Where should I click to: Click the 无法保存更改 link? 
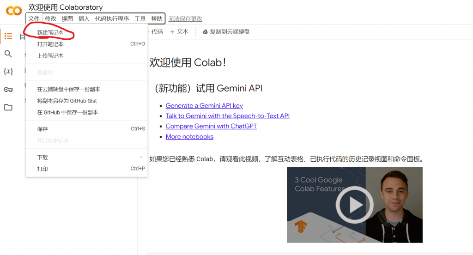185,19
